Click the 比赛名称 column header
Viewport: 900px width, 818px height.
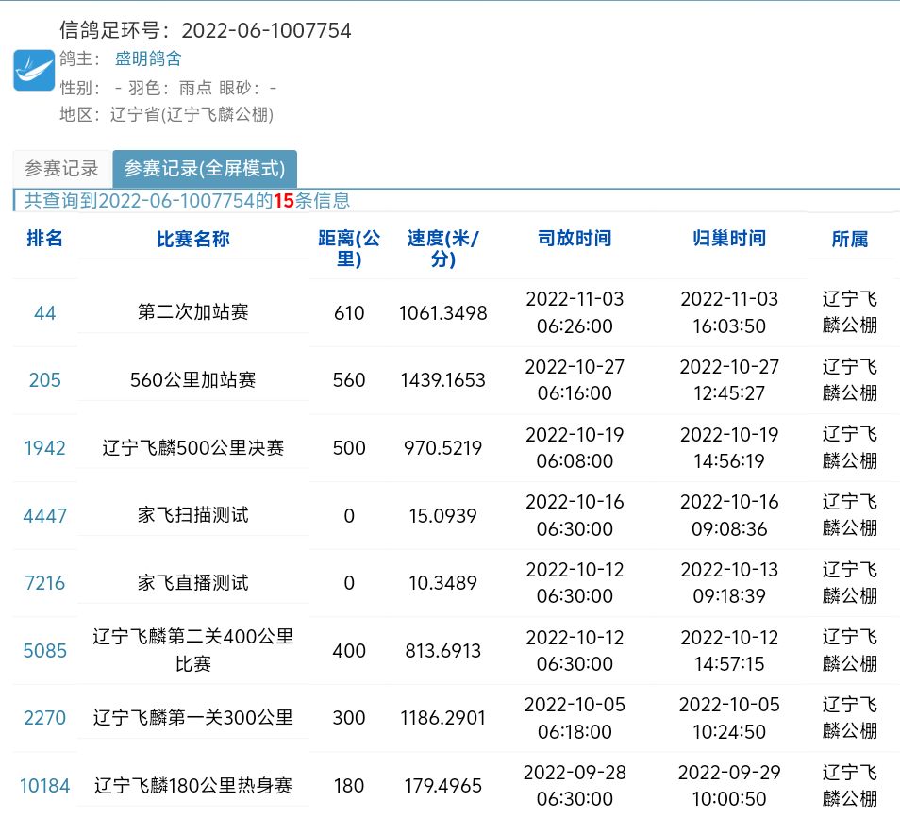[x=192, y=240]
